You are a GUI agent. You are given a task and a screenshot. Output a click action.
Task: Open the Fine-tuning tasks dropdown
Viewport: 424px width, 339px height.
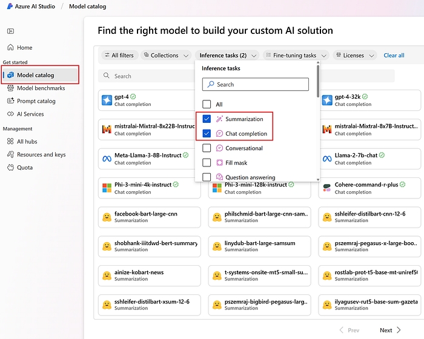296,56
